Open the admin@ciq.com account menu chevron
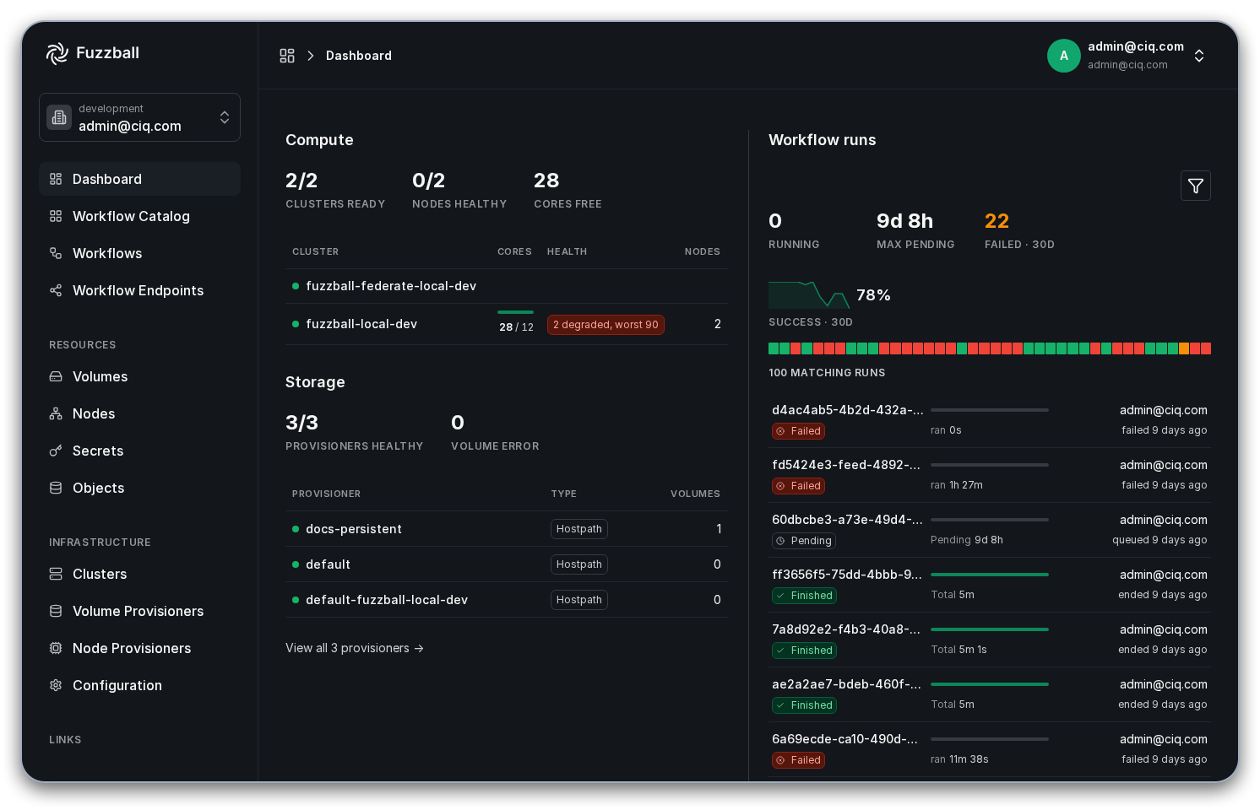 coord(1199,56)
